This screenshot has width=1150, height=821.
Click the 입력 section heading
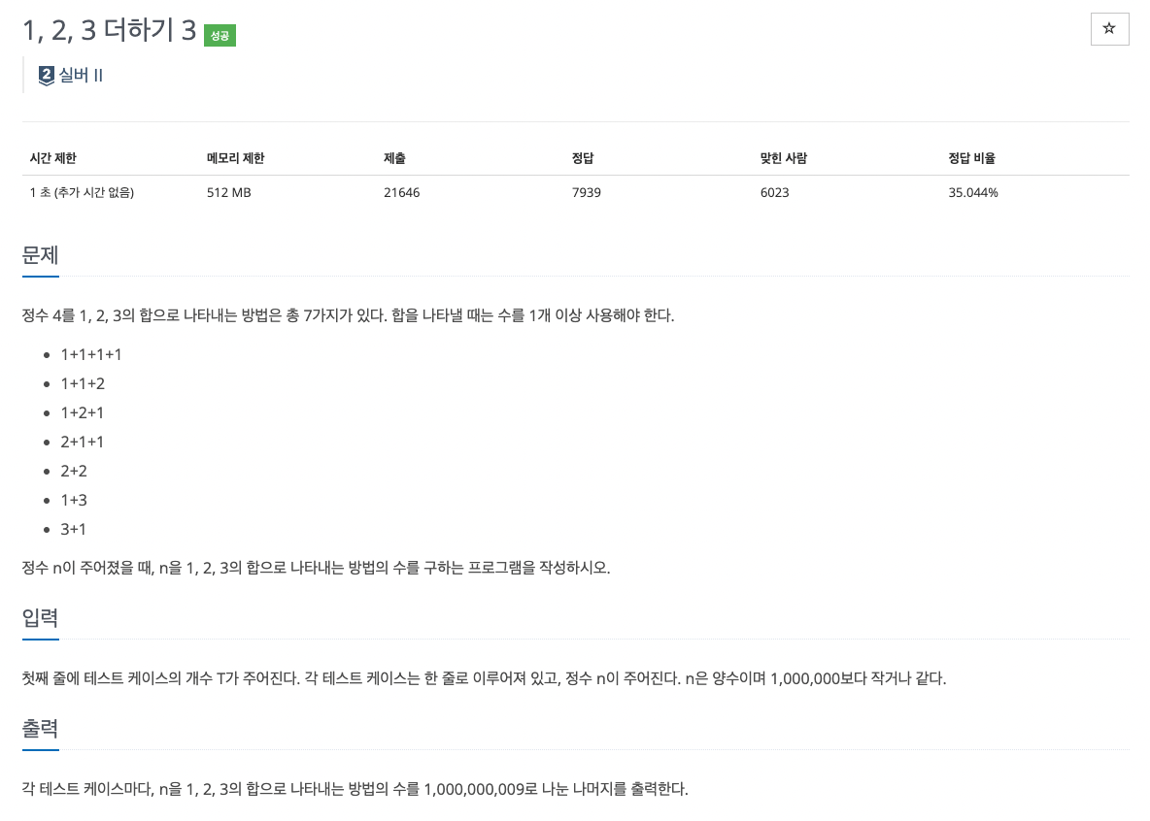point(40,618)
